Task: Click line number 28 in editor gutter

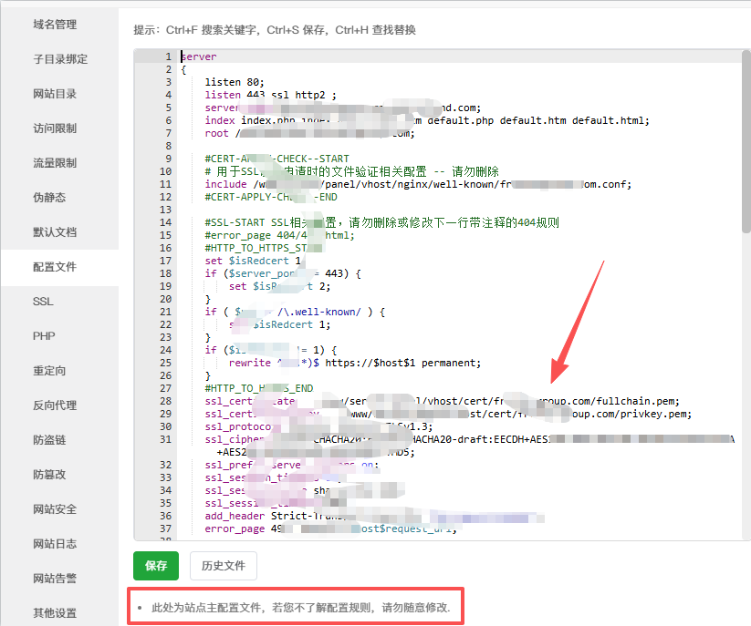Action: coord(167,401)
